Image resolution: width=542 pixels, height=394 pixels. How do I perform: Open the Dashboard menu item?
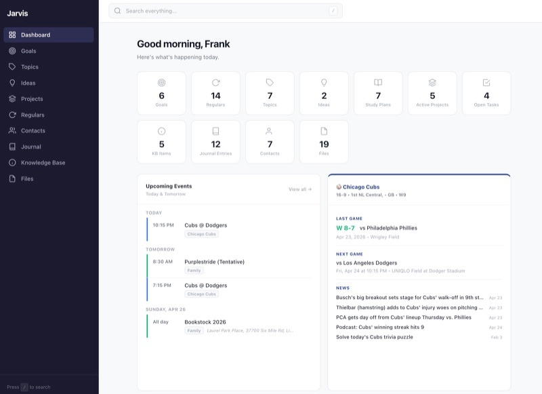tap(49, 35)
